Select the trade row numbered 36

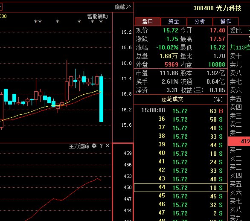point(180,119)
